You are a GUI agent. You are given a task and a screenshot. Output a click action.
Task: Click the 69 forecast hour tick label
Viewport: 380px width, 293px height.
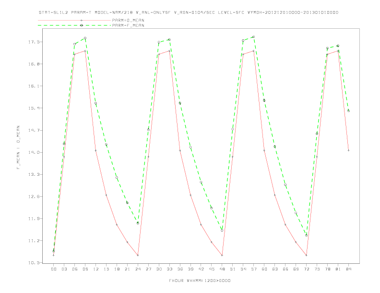[296, 269]
